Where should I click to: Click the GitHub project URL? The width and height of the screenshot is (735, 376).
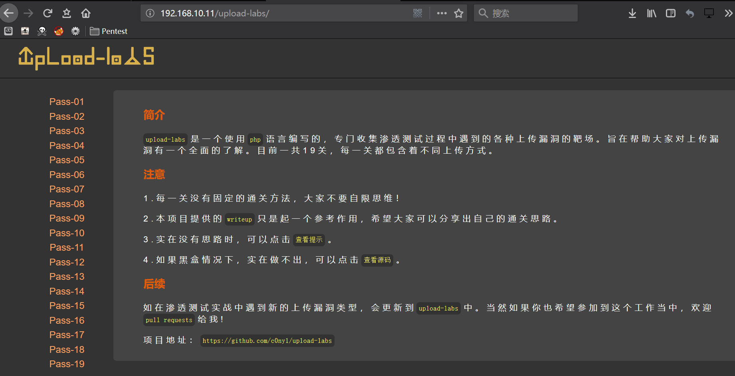pyautogui.click(x=267, y=340)
